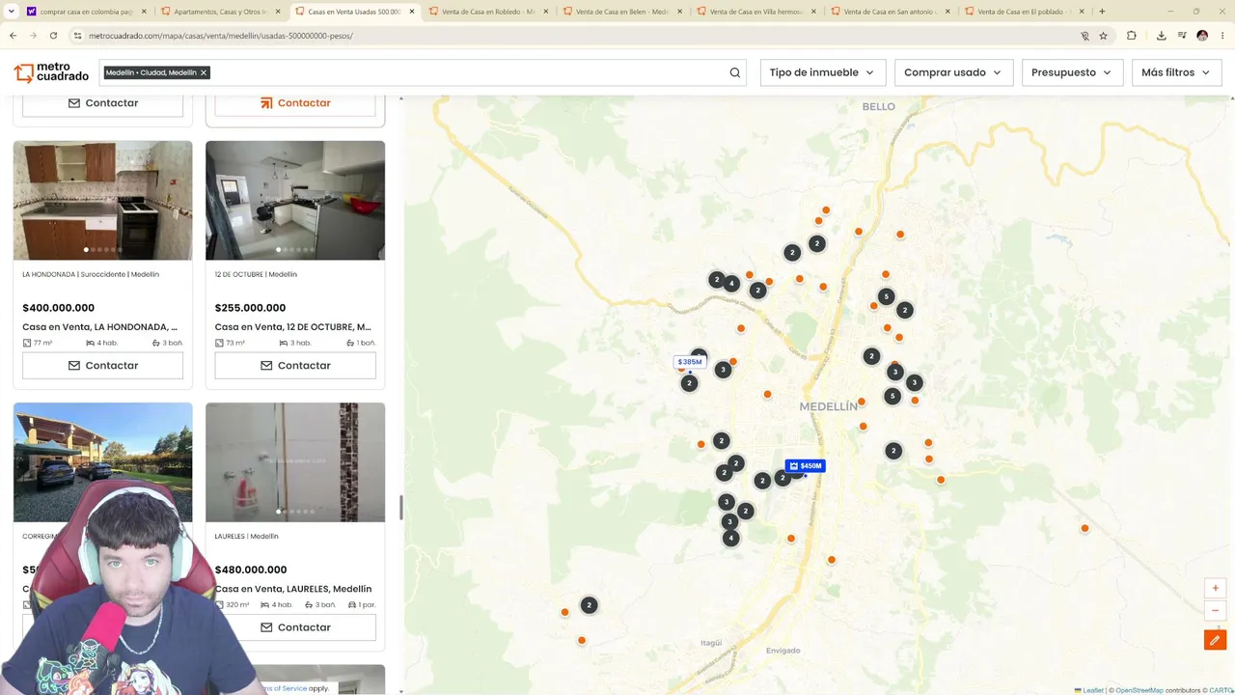Switch to Venta de Casa en Villa hermosa tab
Viewport: 1235px width, 695px height.
click(x=756, y=12)
